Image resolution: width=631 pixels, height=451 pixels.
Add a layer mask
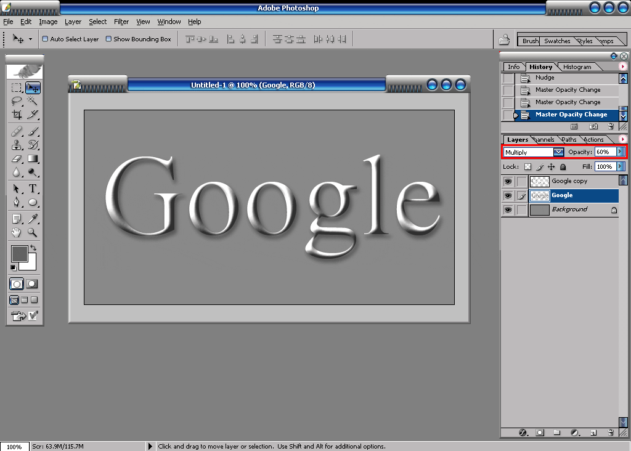click(x=540, y=433)
